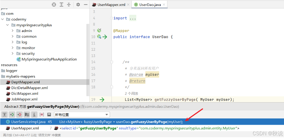Click the folded '...' import placeholder
Image resolution: width=284 pixels, height=138 pixels.
point(133,18)
